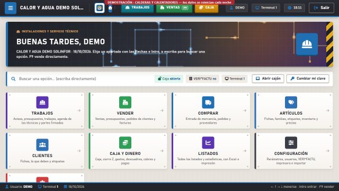Click the ARTÍCULOS tags icon
The width and height of the screenshot is (339, 191).
pos(291,102)
